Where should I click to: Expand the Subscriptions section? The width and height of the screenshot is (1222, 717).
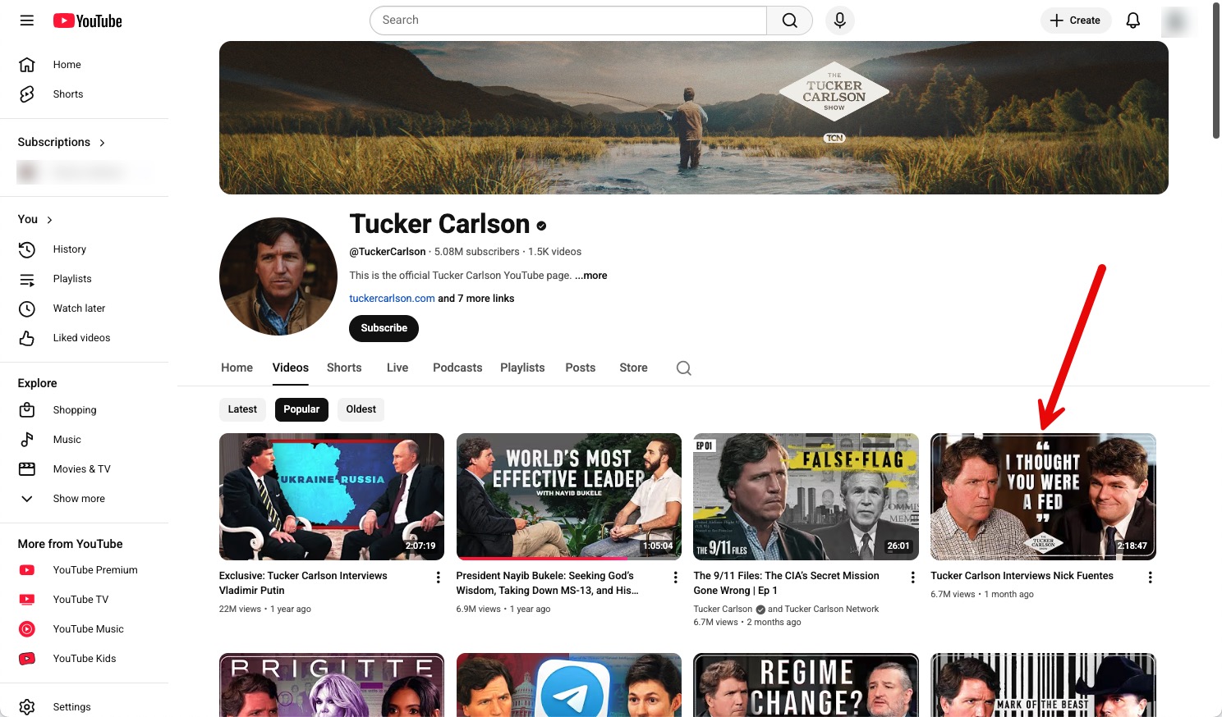(101, 142)
